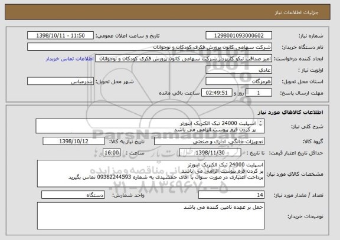
Task: Click the توضیحات خریدار text area
Action: (151, 216)
